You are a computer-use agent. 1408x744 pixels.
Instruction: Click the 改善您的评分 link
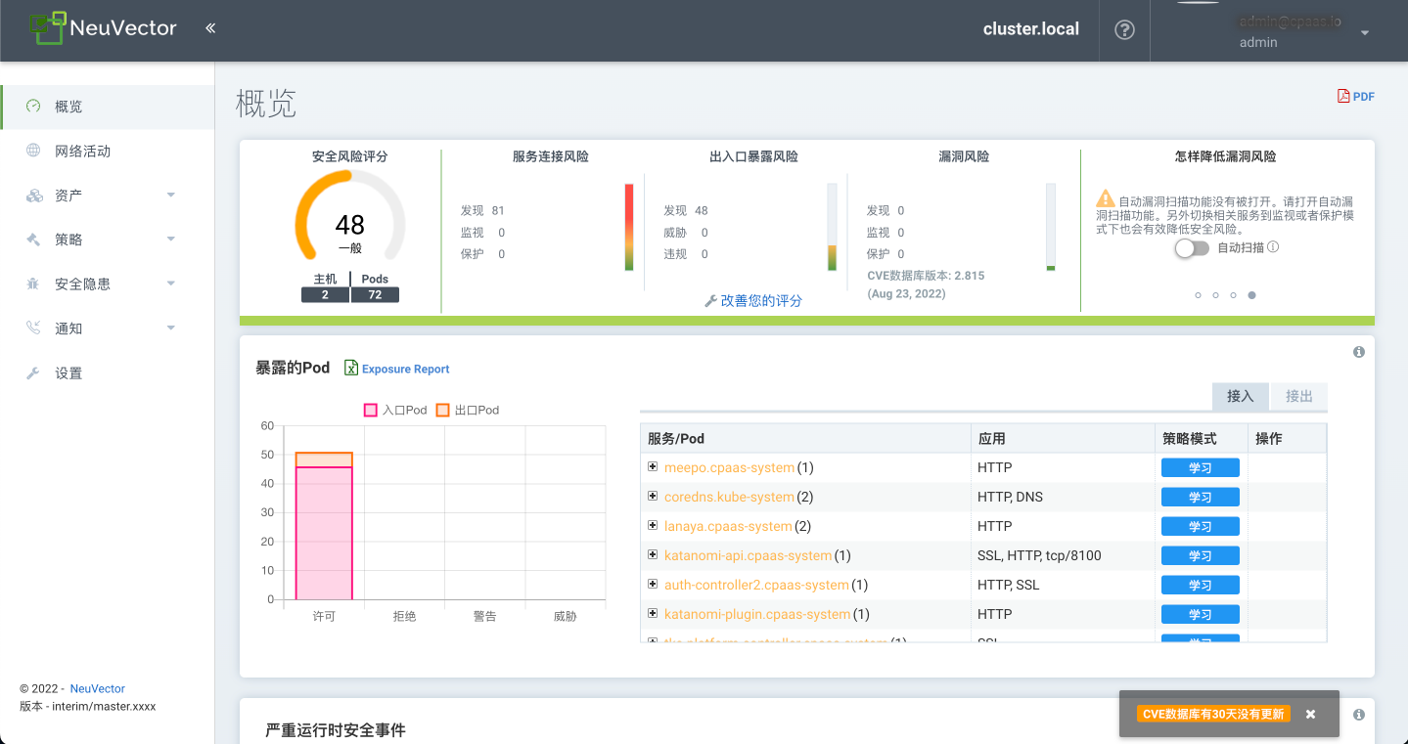point(753,301)
